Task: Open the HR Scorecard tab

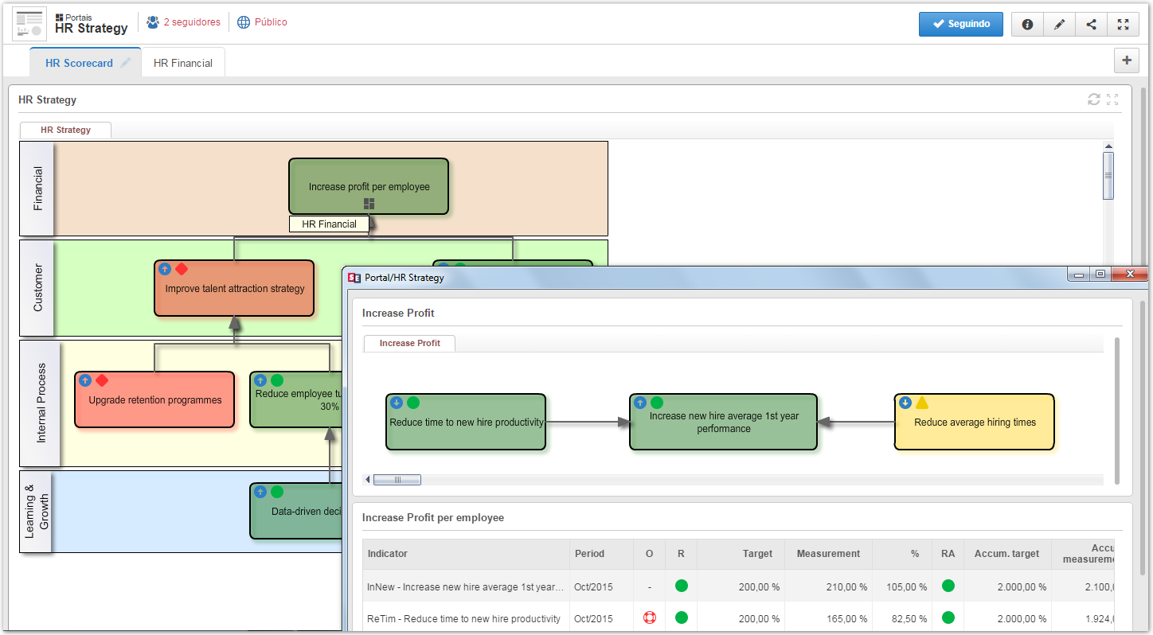Action: 79,63
